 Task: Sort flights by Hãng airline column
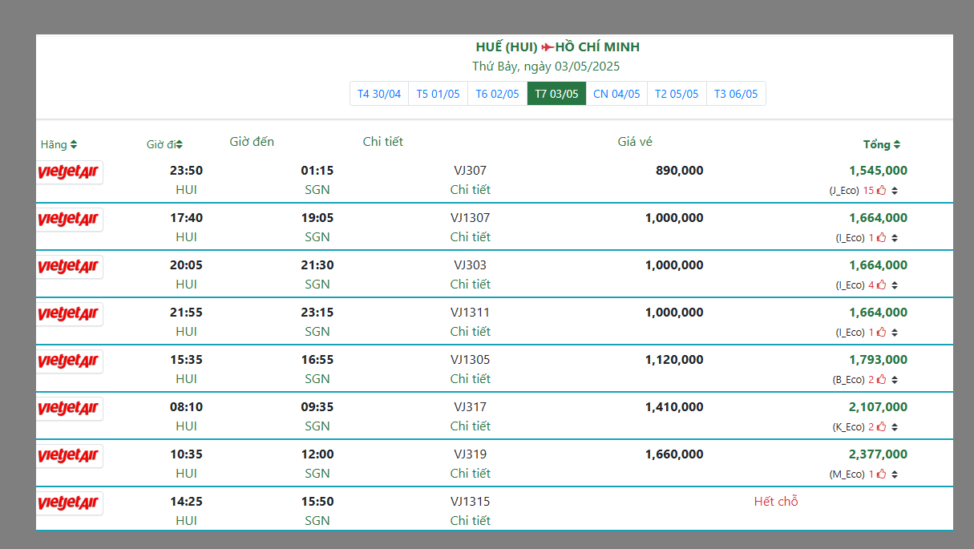tap(59, 145)
